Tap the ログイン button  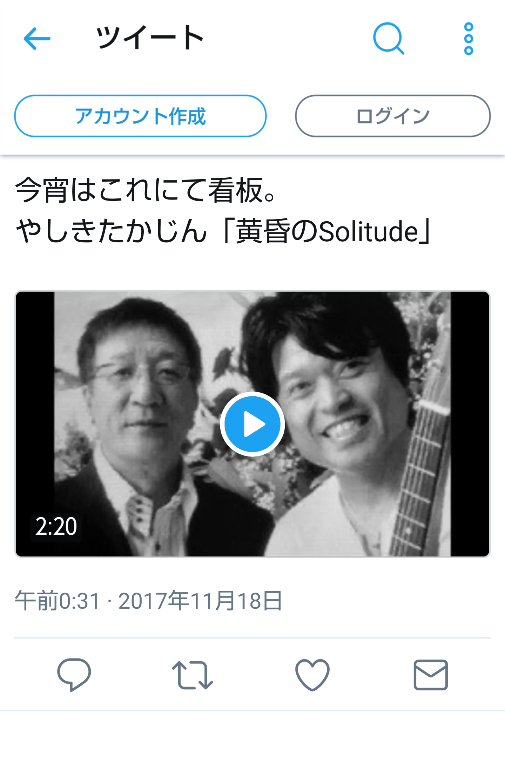coord(393,116)
